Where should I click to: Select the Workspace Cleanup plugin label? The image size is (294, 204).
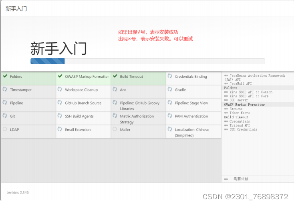(81, 90)
